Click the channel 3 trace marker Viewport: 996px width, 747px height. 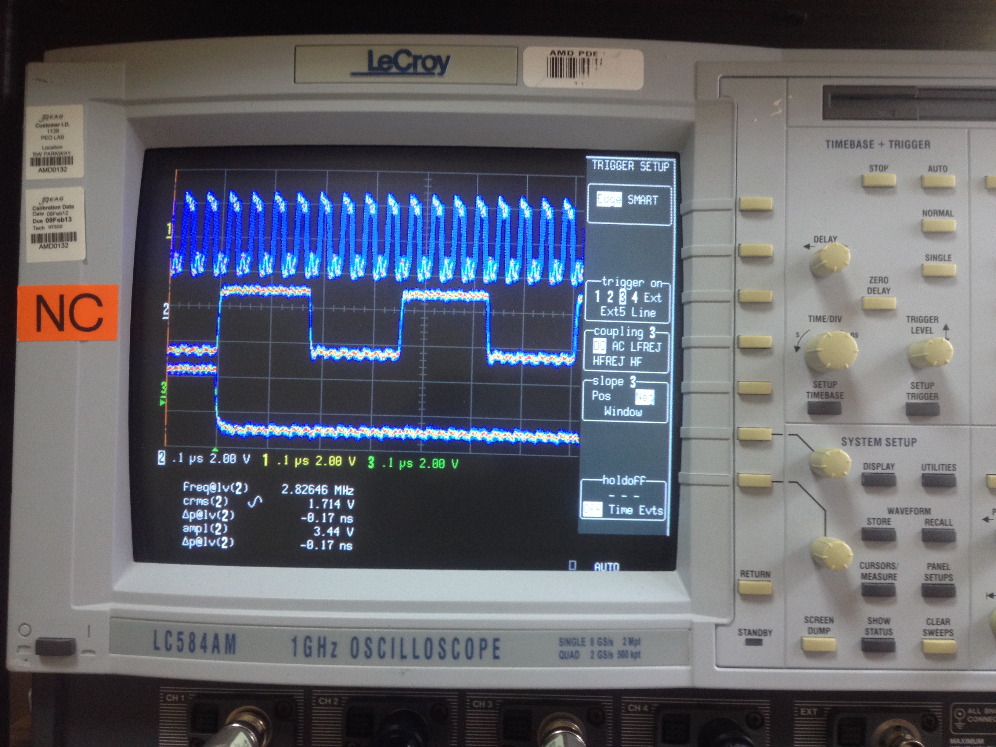point(164,393)
